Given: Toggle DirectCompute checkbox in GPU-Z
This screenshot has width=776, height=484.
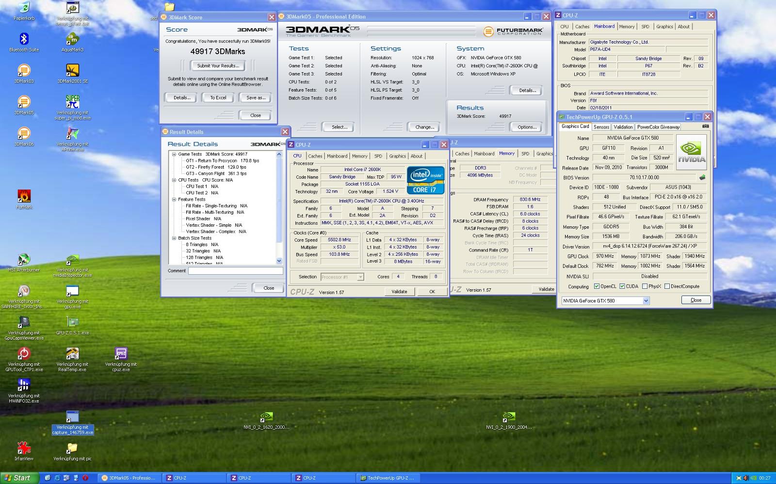Looking at the screenshot, I should tap(667, 286).
